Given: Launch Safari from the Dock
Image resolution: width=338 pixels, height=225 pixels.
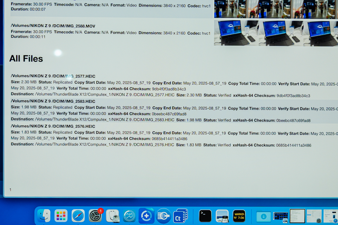Looking at the screenshot, I should pyautogui.click(x=78, y=216).
